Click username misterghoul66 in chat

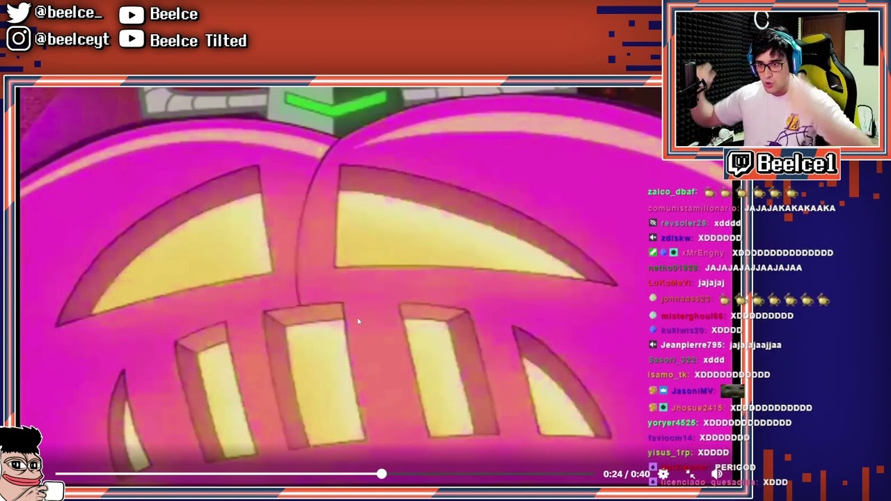click(x=692, y=316)
